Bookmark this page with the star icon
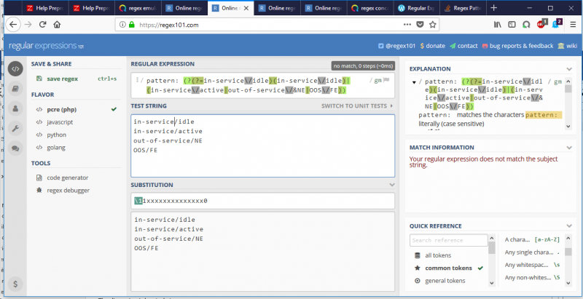Screen dimensions: 583x299 click(432, 25)
